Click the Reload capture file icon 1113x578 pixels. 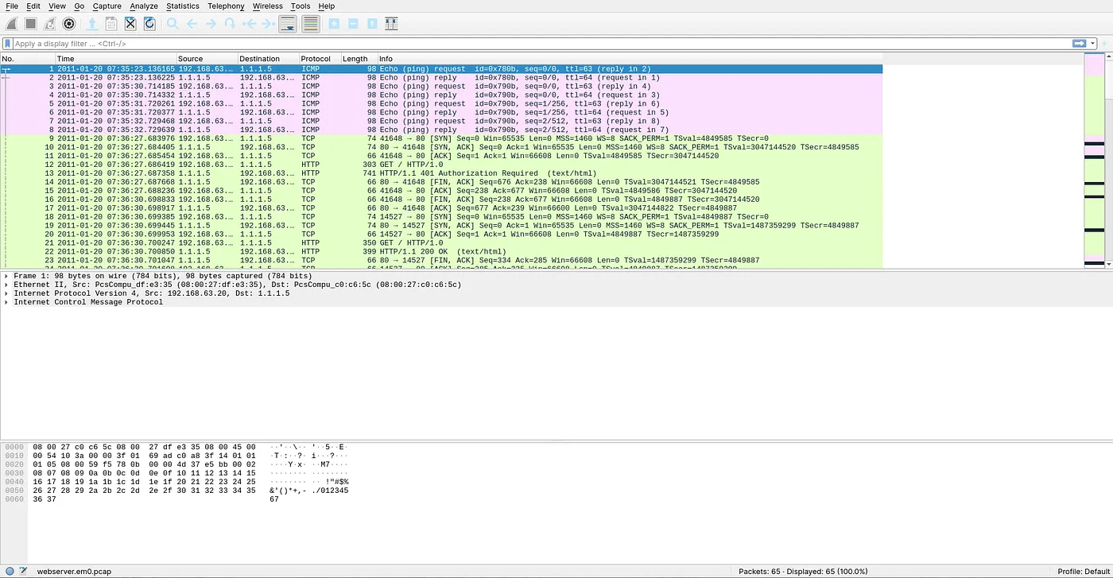click(149, 24)
